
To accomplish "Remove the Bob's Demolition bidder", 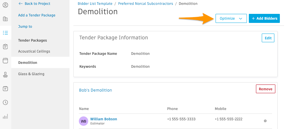I will (x=266, y=89).
